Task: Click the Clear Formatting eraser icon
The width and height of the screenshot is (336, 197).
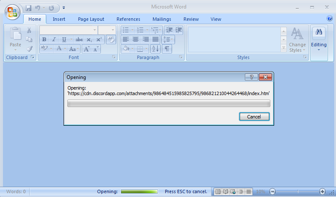Action: pos(111,39)
